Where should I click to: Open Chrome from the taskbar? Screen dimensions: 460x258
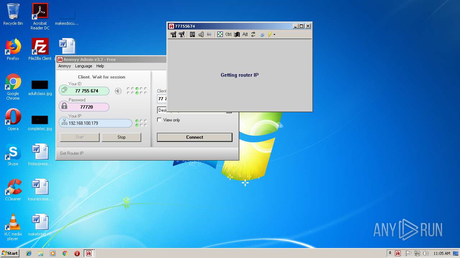point(65,253)
